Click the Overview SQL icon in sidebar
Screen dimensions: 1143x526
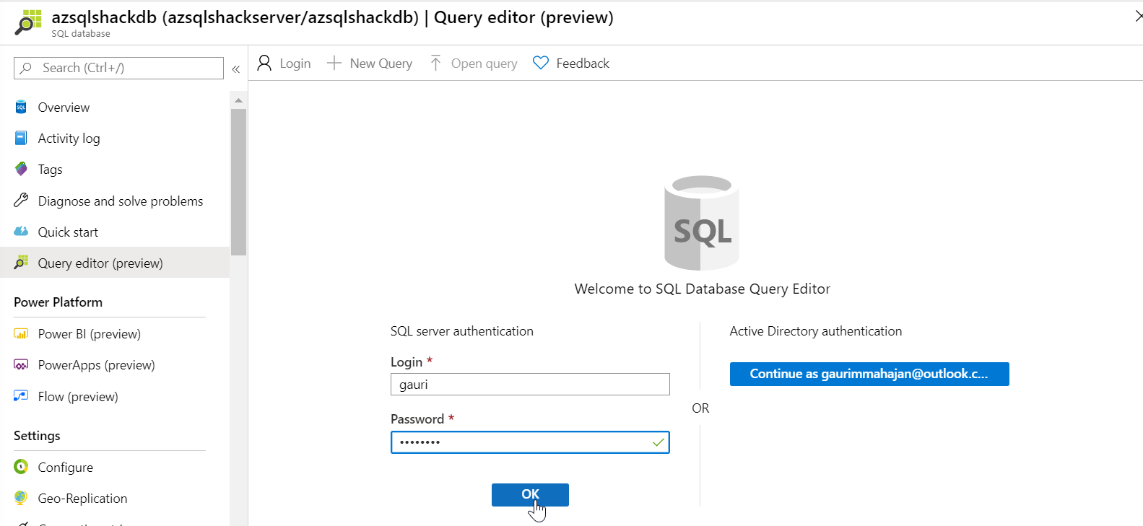click(x=21, y=108)
